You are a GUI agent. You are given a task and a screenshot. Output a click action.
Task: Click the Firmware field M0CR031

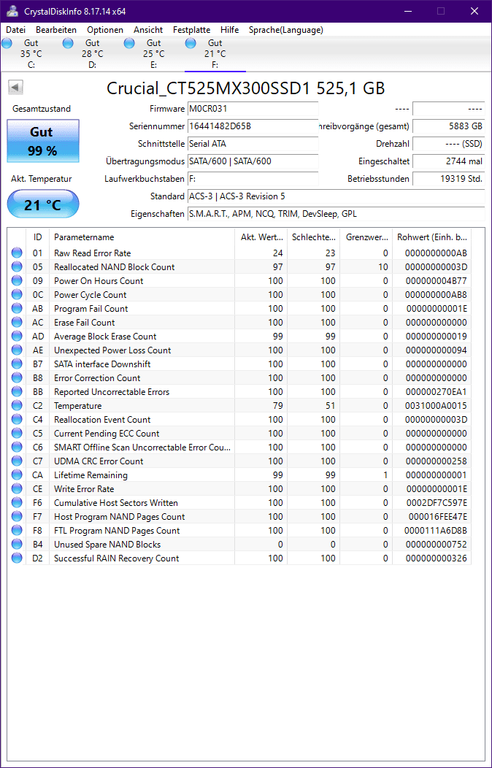pos(253,109)
